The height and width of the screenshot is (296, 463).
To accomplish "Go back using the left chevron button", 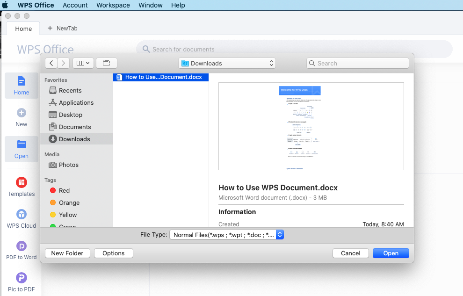I will pyautogui.click(x=51, y=63).
